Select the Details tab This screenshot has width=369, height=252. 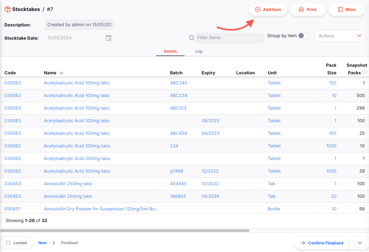point(170,51)
